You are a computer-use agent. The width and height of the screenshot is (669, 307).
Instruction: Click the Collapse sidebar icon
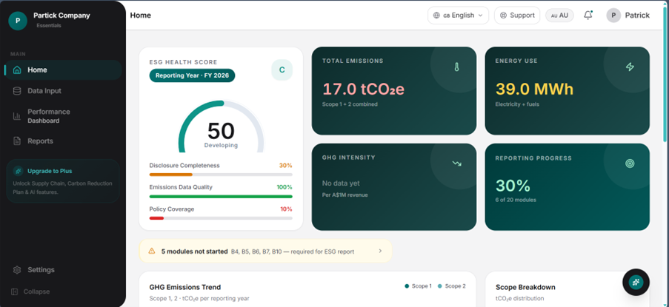click(x=15, y=291)
